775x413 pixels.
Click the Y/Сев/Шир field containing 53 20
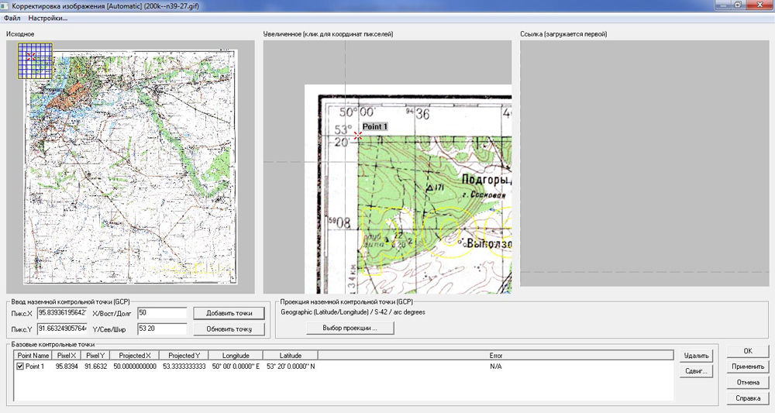tap(161, 329)
